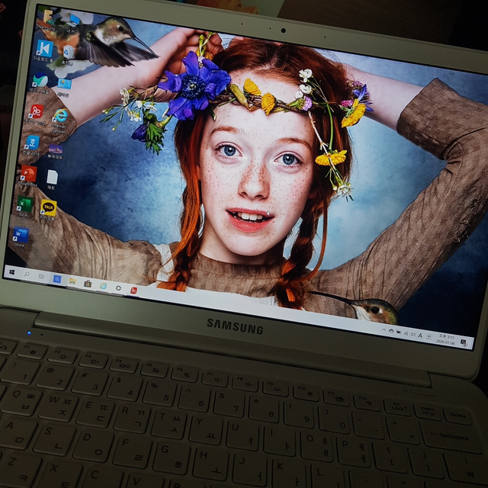This screenshot has width=488, height=488.
Task: Select the blank white document file icon
Action: pyautogui.click(x=52, y=177)
